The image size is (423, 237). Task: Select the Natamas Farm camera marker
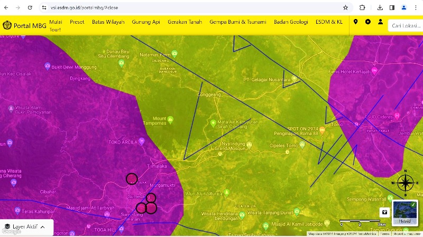pyautogui.click(x=174, y=54)
